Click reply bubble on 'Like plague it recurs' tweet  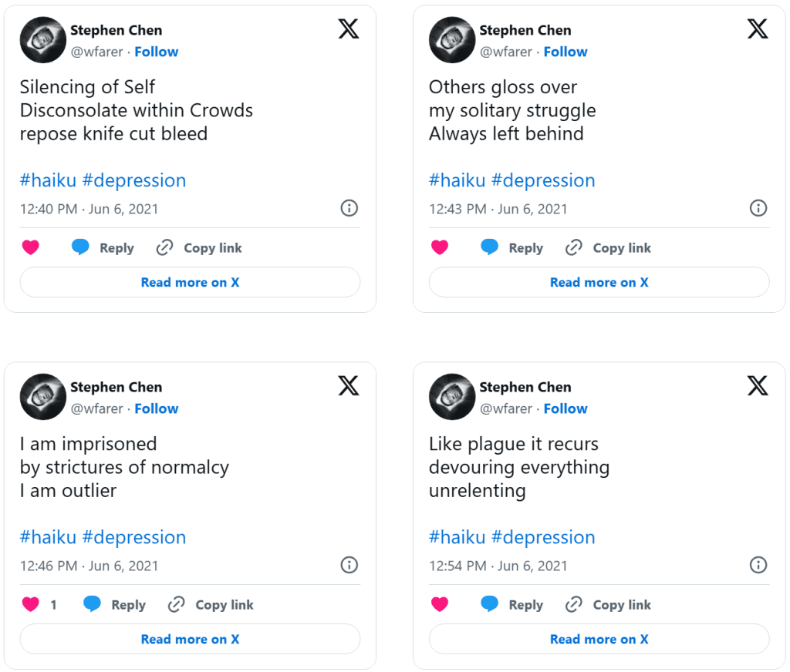coord(489,604)
